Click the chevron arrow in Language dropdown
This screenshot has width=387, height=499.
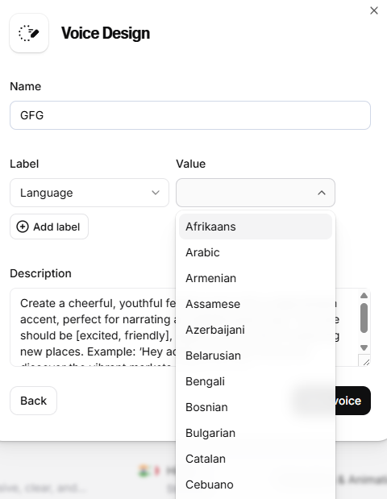156,193
